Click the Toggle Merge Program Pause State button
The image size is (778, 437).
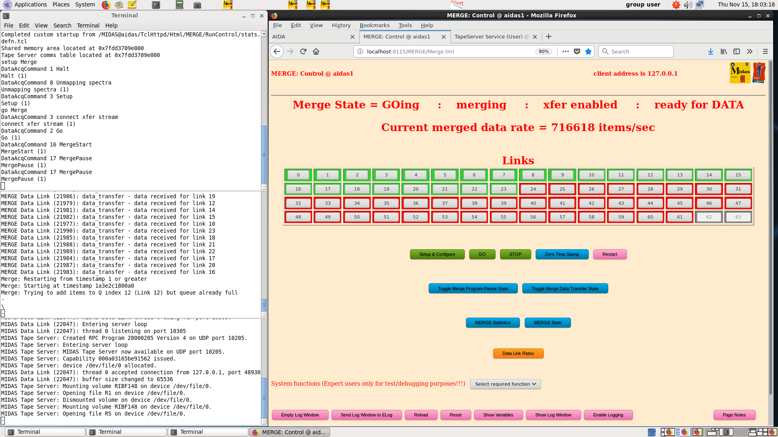click(473, 289)
